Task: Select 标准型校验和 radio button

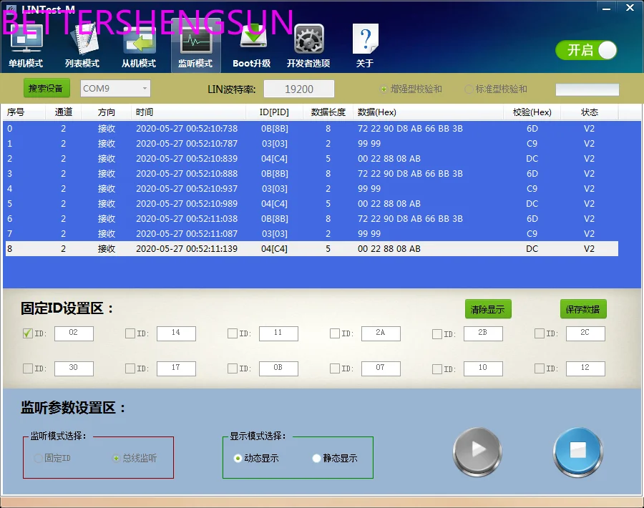Action: [x=468, y=89]
